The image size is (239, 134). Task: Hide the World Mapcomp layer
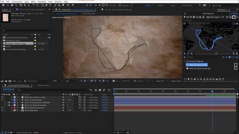2,111
